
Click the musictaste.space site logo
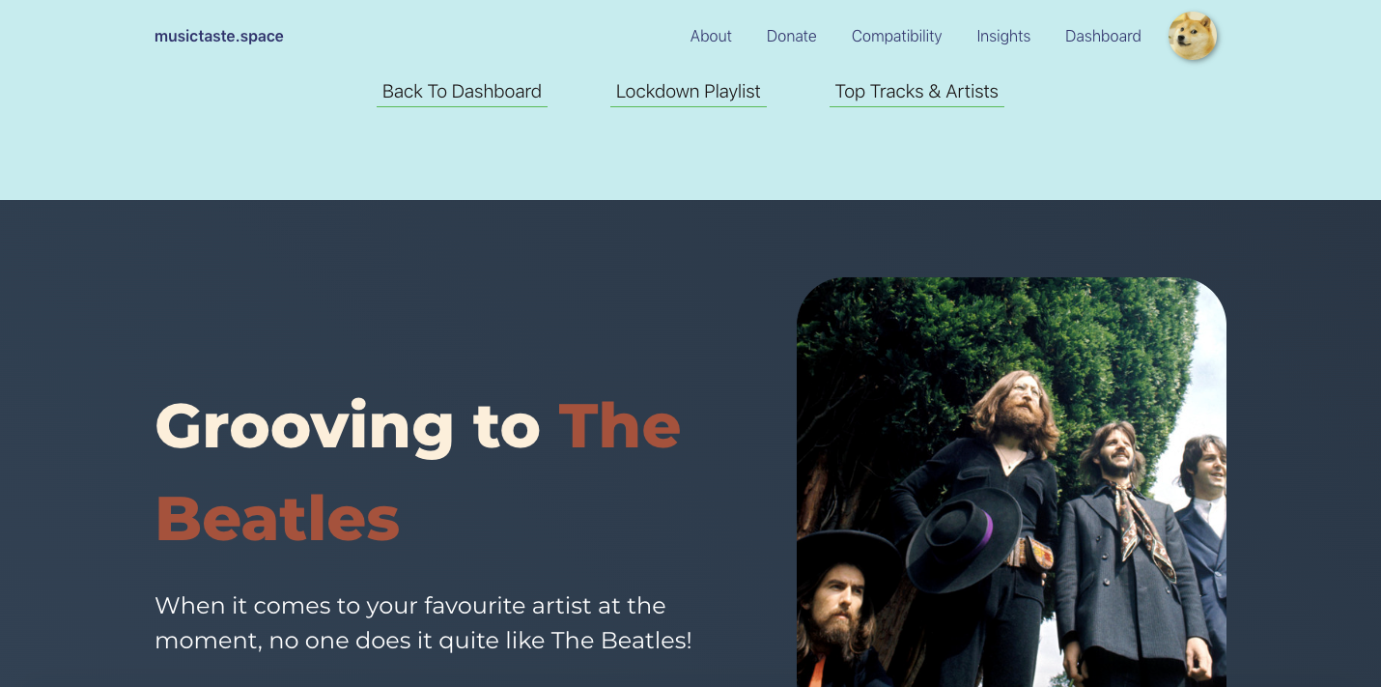point(219,37)
